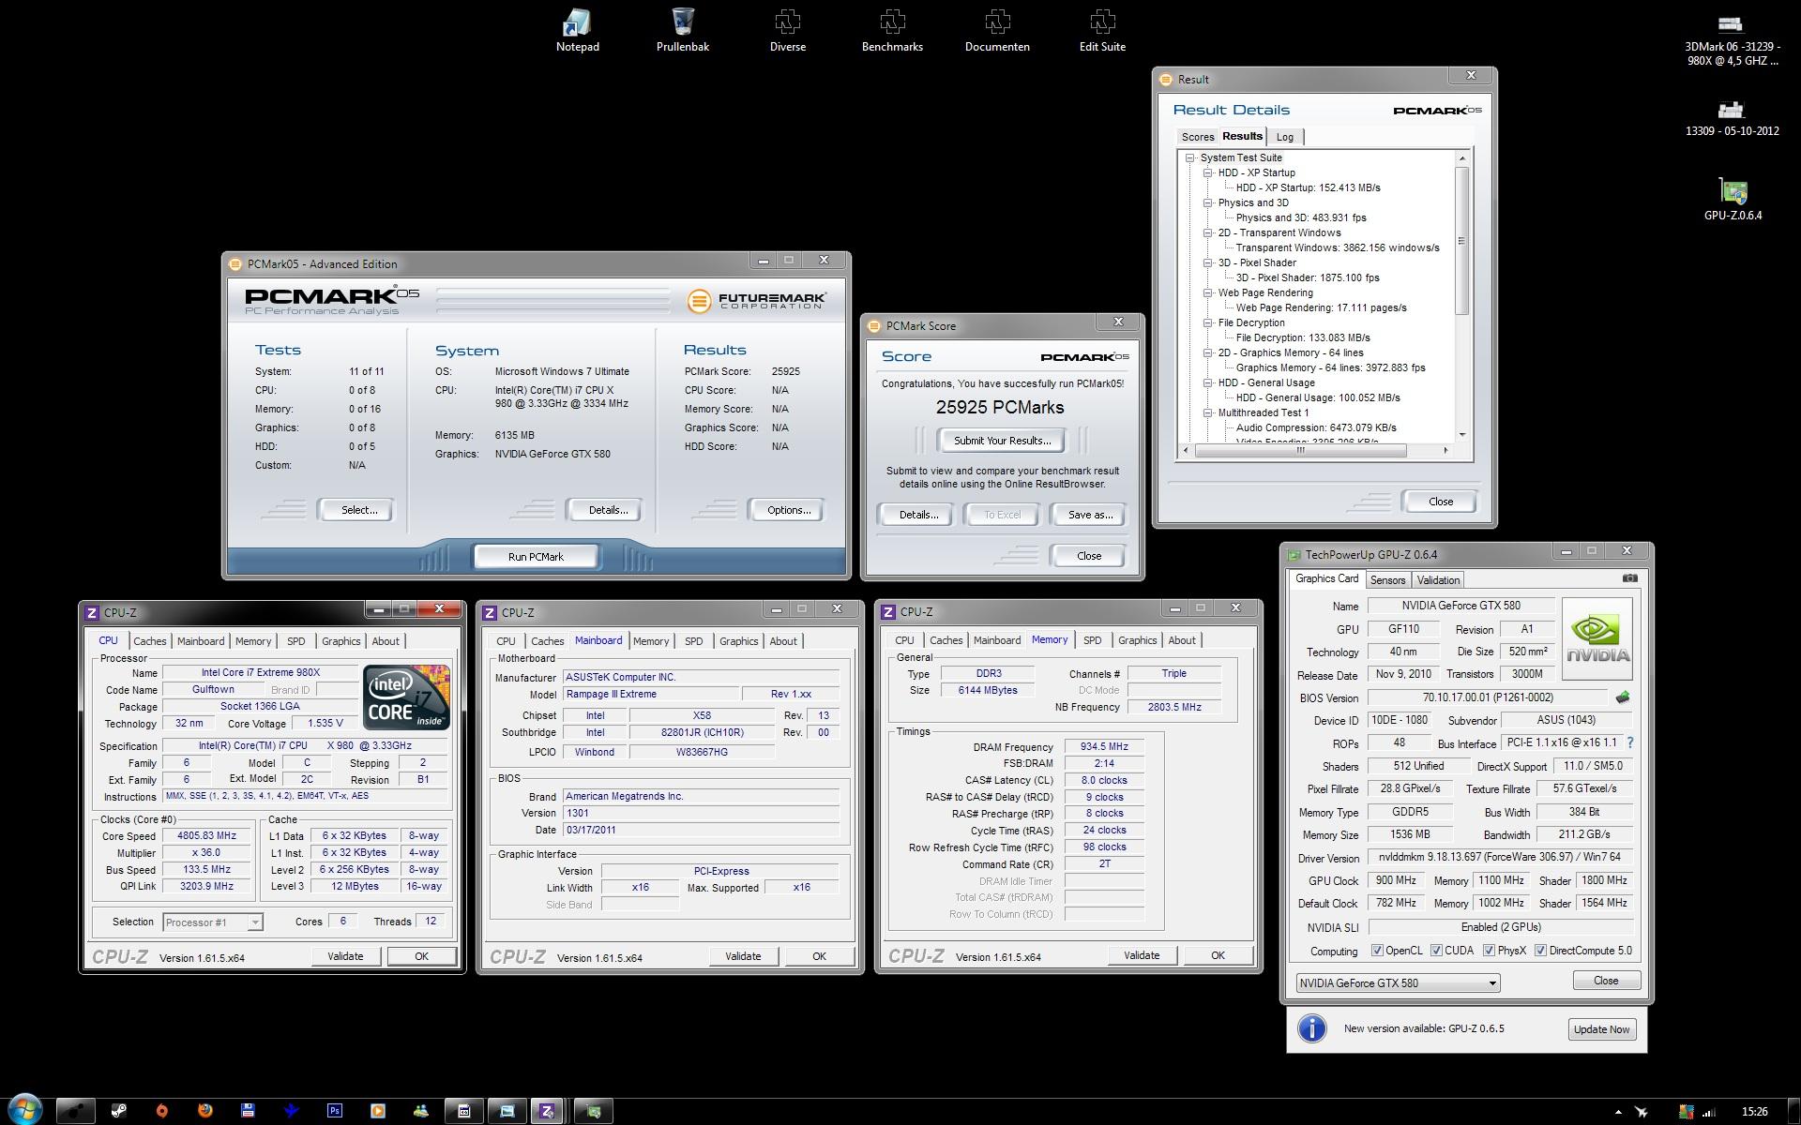Open the GPU-Z.0.6.4 desktop executable

click(x=1733, y=199)
